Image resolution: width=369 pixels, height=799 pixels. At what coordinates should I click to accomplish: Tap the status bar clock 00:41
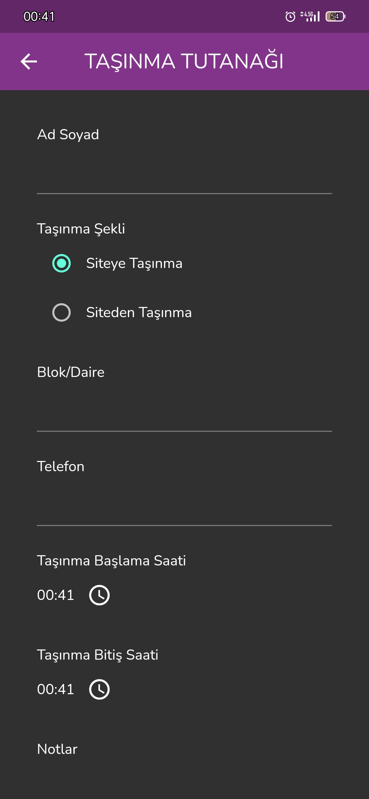click(x=39, y=16)
